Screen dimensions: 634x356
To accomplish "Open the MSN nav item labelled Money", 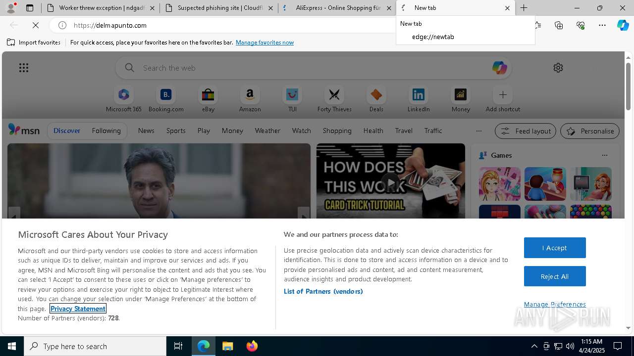I will (232, 131).
